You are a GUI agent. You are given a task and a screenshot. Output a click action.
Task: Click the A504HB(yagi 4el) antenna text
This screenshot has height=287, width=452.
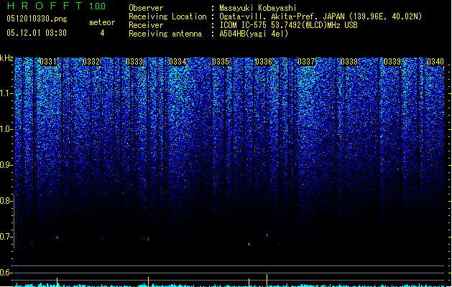tap(254, 34)
